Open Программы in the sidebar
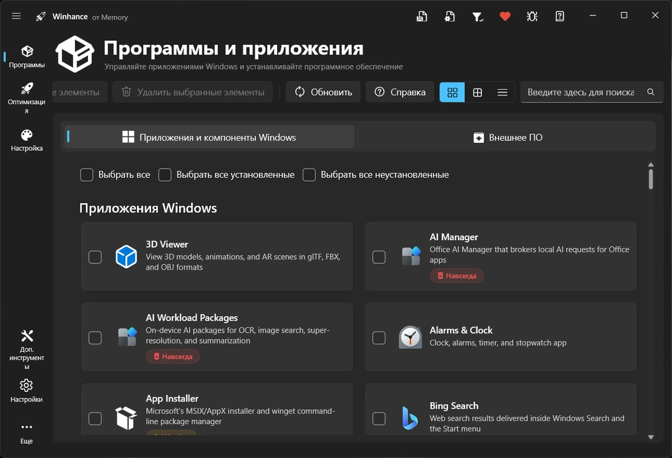Screen dimensions: 672x458 click(27, 57)
